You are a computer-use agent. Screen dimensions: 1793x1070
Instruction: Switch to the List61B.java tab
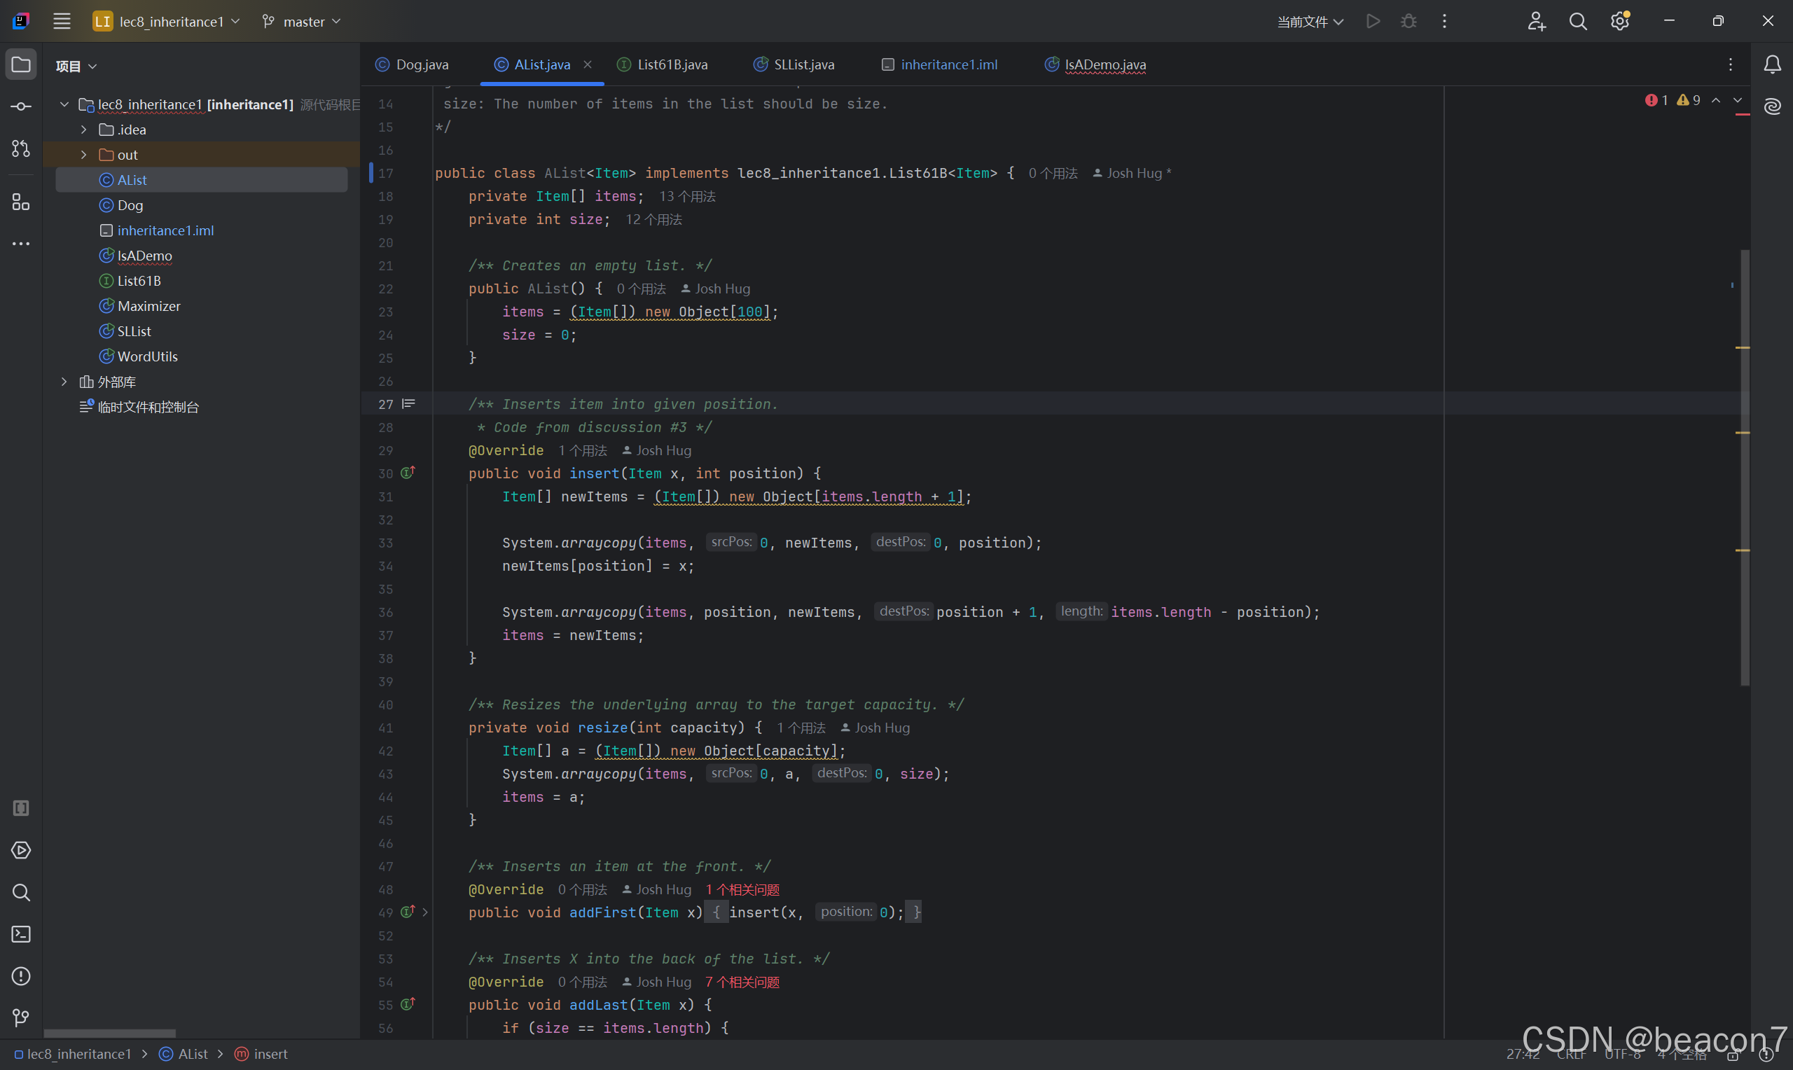(x=672, y=65)
